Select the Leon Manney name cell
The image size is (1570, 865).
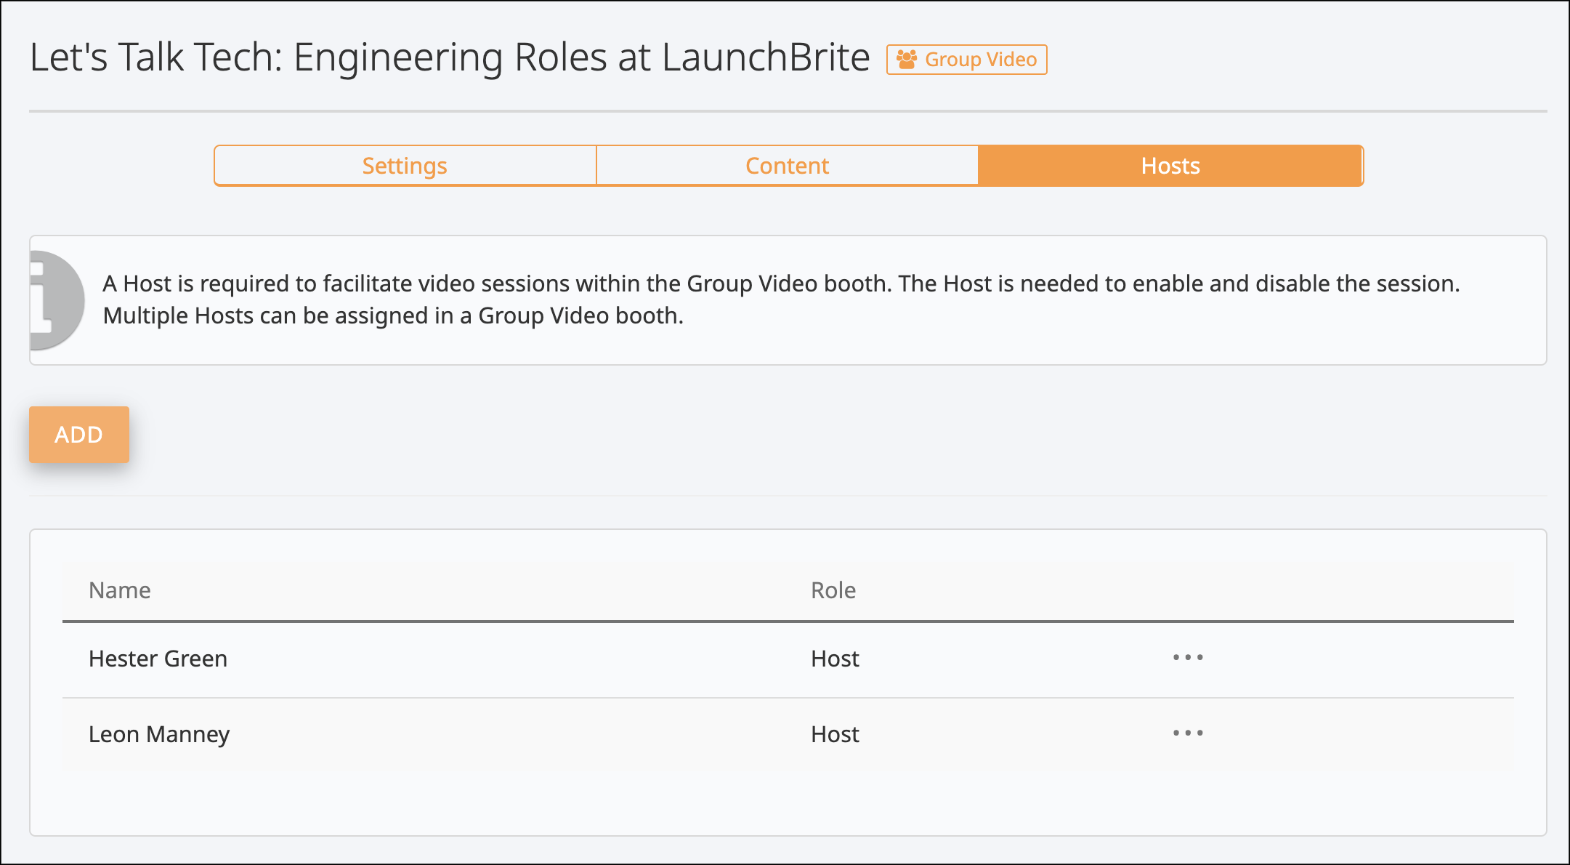(159, 734)
